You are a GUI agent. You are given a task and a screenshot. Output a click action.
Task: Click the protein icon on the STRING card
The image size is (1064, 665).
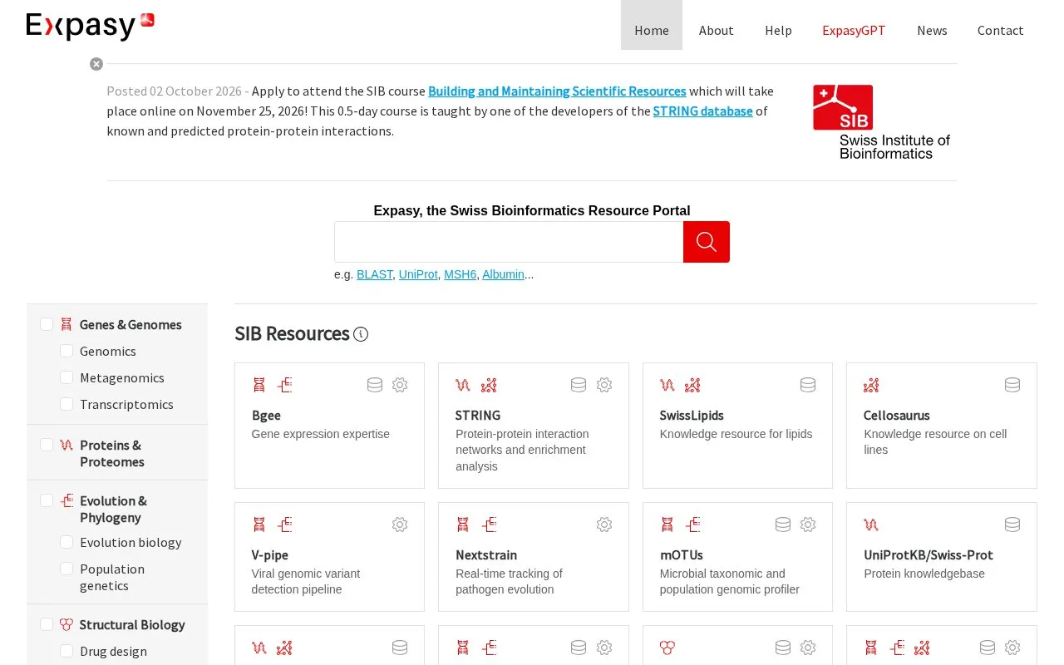pos(463,385)
